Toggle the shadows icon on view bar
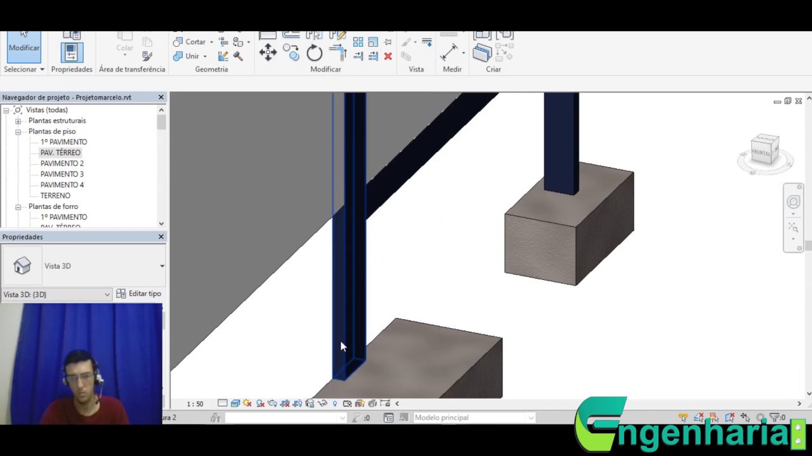 click(x=260, y=403)
